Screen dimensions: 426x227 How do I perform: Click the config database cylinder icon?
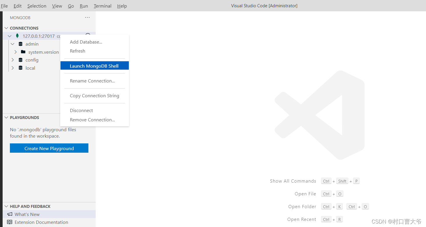click(x=20, y=60)
